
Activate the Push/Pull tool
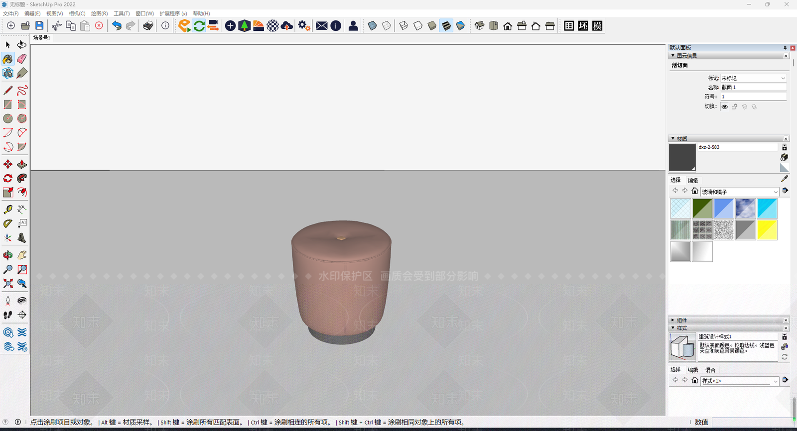tap(22, 164)
